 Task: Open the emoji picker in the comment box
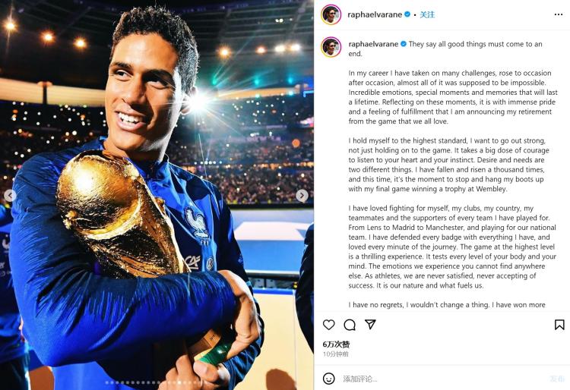tap(329, 379)
